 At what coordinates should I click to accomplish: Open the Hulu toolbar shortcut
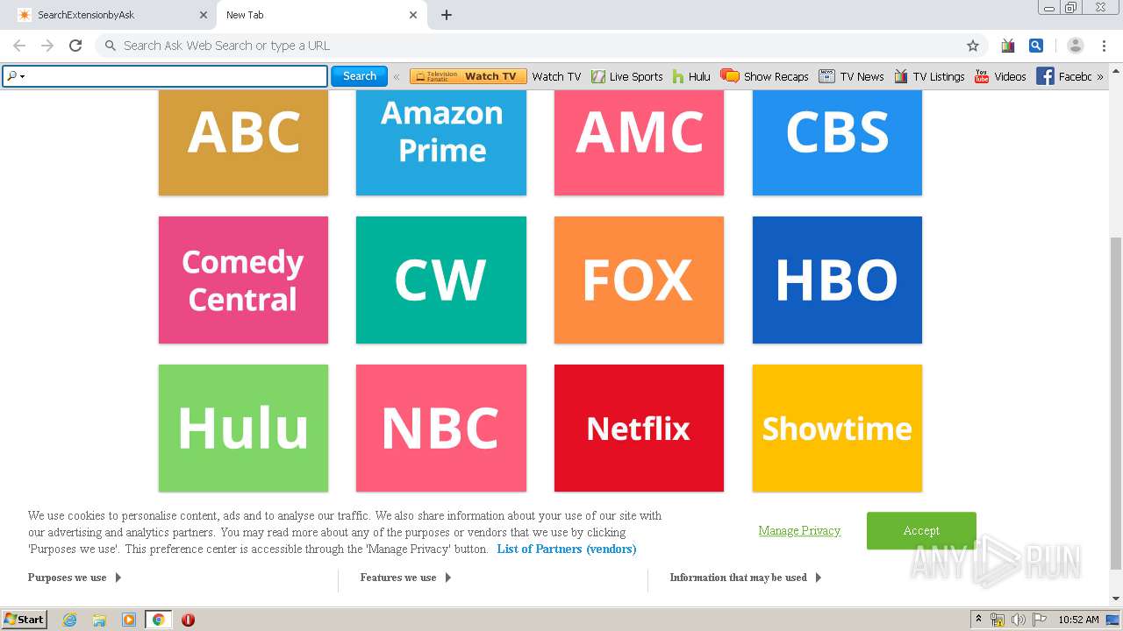click(691, 76)
